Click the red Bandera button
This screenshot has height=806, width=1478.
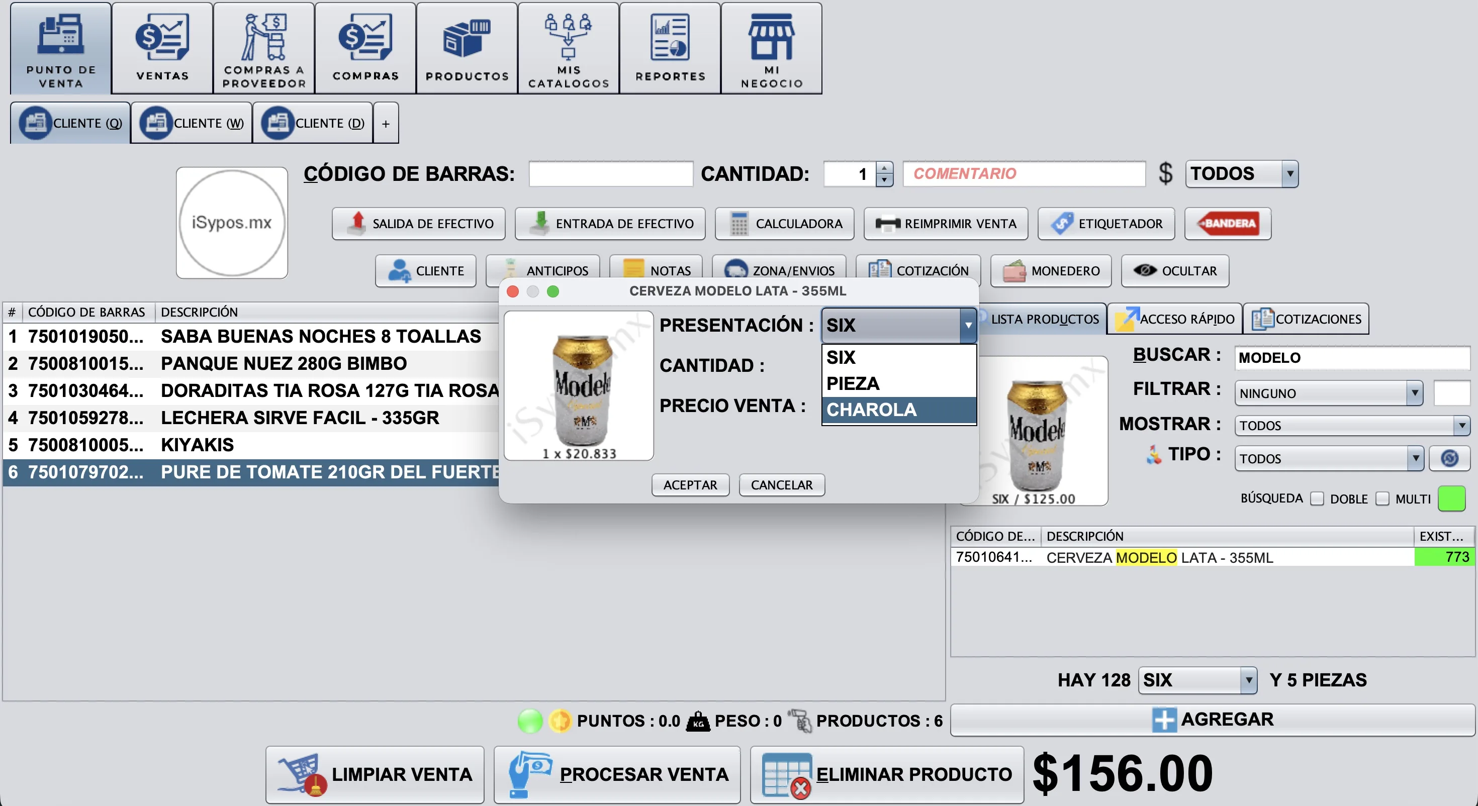(1228, 224)
